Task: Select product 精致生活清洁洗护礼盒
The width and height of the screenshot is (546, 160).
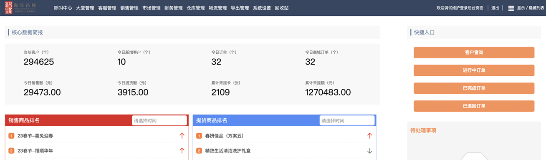Action: click(x=228, y=151)
